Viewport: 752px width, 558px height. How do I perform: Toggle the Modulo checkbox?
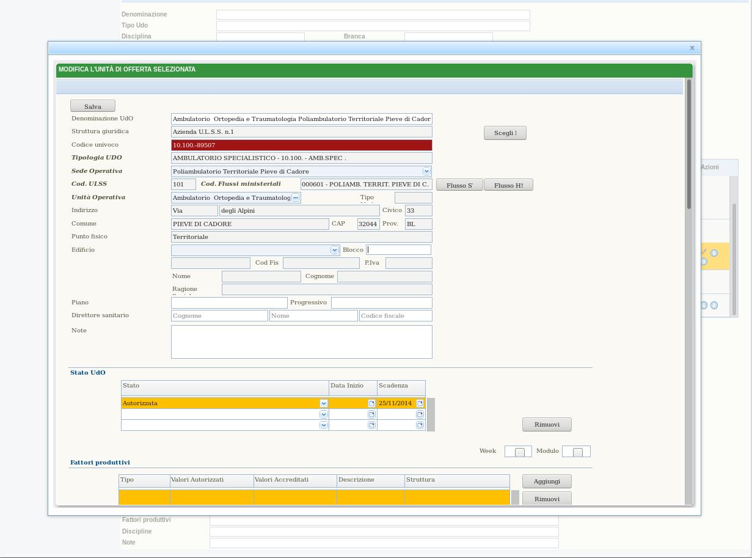point(577,452)
